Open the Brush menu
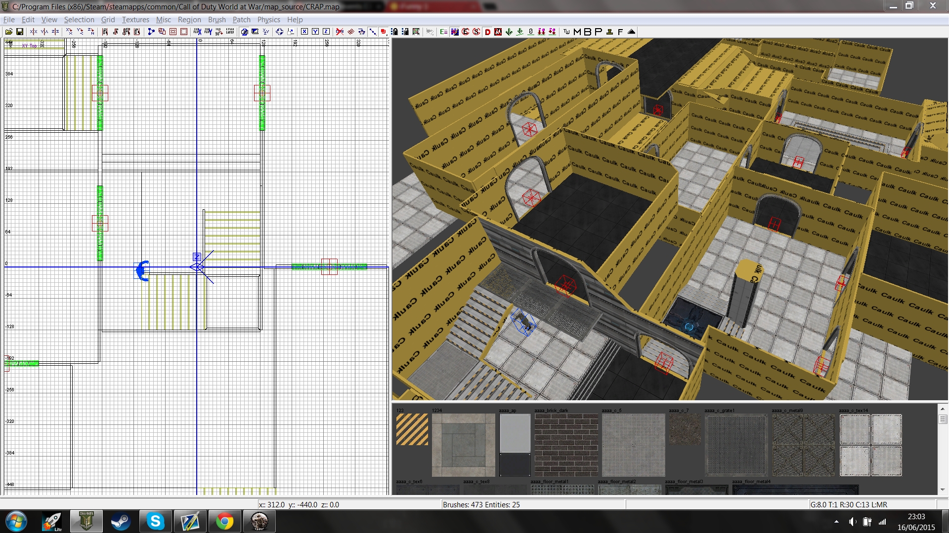The image size is (949, 533). click(216, 19)
